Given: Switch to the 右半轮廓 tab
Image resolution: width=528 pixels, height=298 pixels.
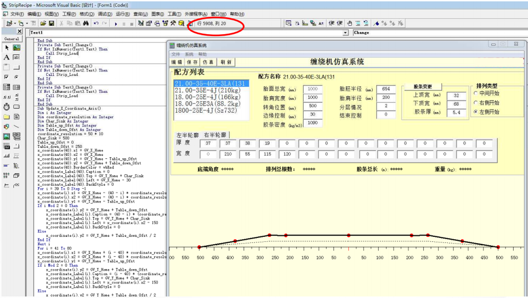Looking at the screenshot, I should (x=215, y=135).
